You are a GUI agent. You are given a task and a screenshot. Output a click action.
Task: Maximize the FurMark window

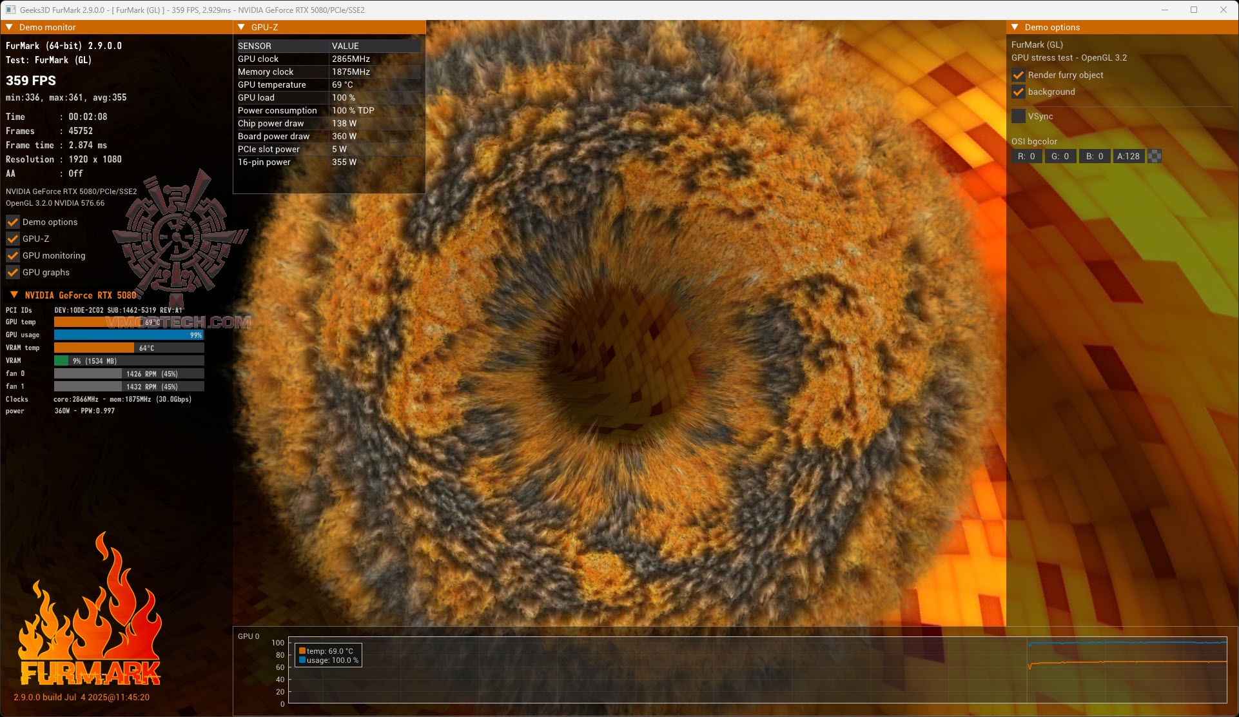coord(1193,10)
